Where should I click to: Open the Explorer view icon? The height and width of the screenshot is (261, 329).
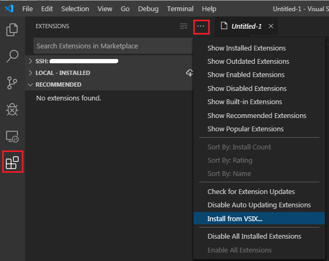(x=12, y=30)
